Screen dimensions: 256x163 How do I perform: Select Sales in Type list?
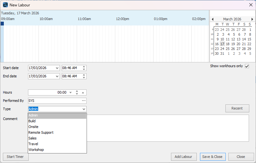click(57, 138)
